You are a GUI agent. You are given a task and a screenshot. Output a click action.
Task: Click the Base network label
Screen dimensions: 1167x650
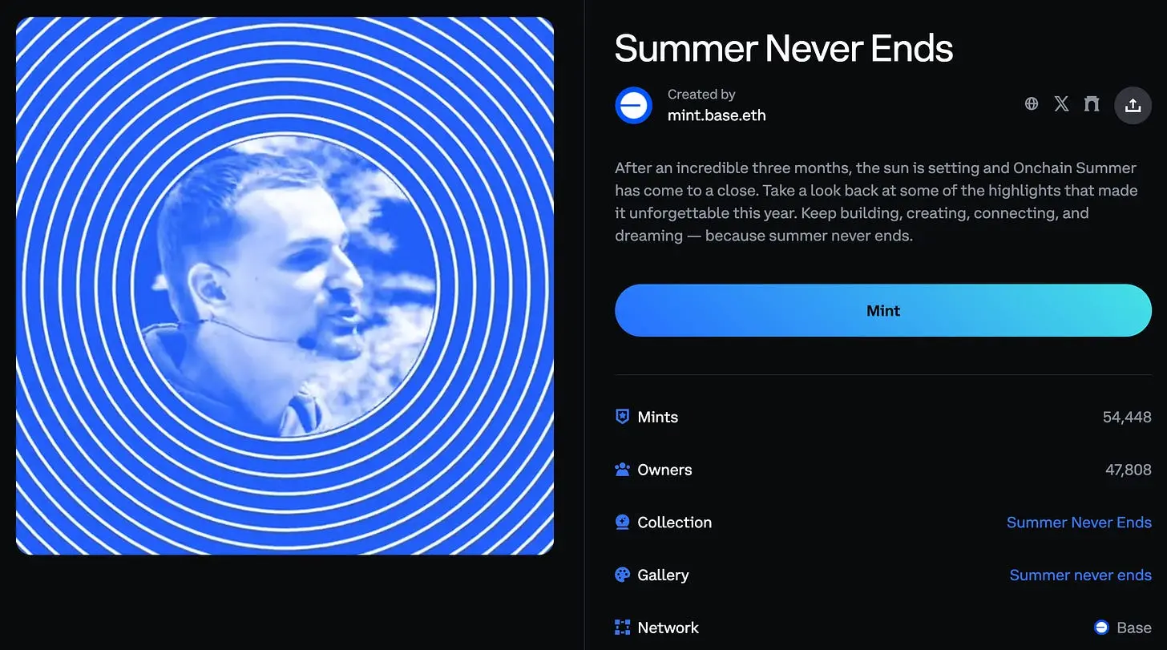1134,628
